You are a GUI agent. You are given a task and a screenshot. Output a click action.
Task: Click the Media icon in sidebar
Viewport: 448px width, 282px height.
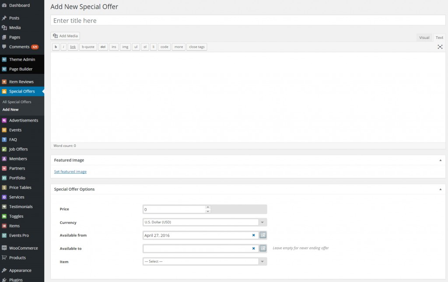click(x=4, y=28)
